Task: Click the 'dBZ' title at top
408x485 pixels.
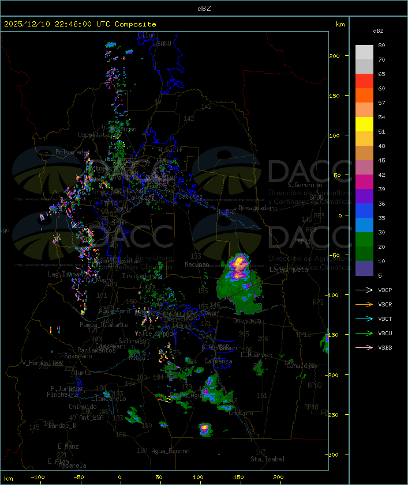Action: [x=204, y=9]
